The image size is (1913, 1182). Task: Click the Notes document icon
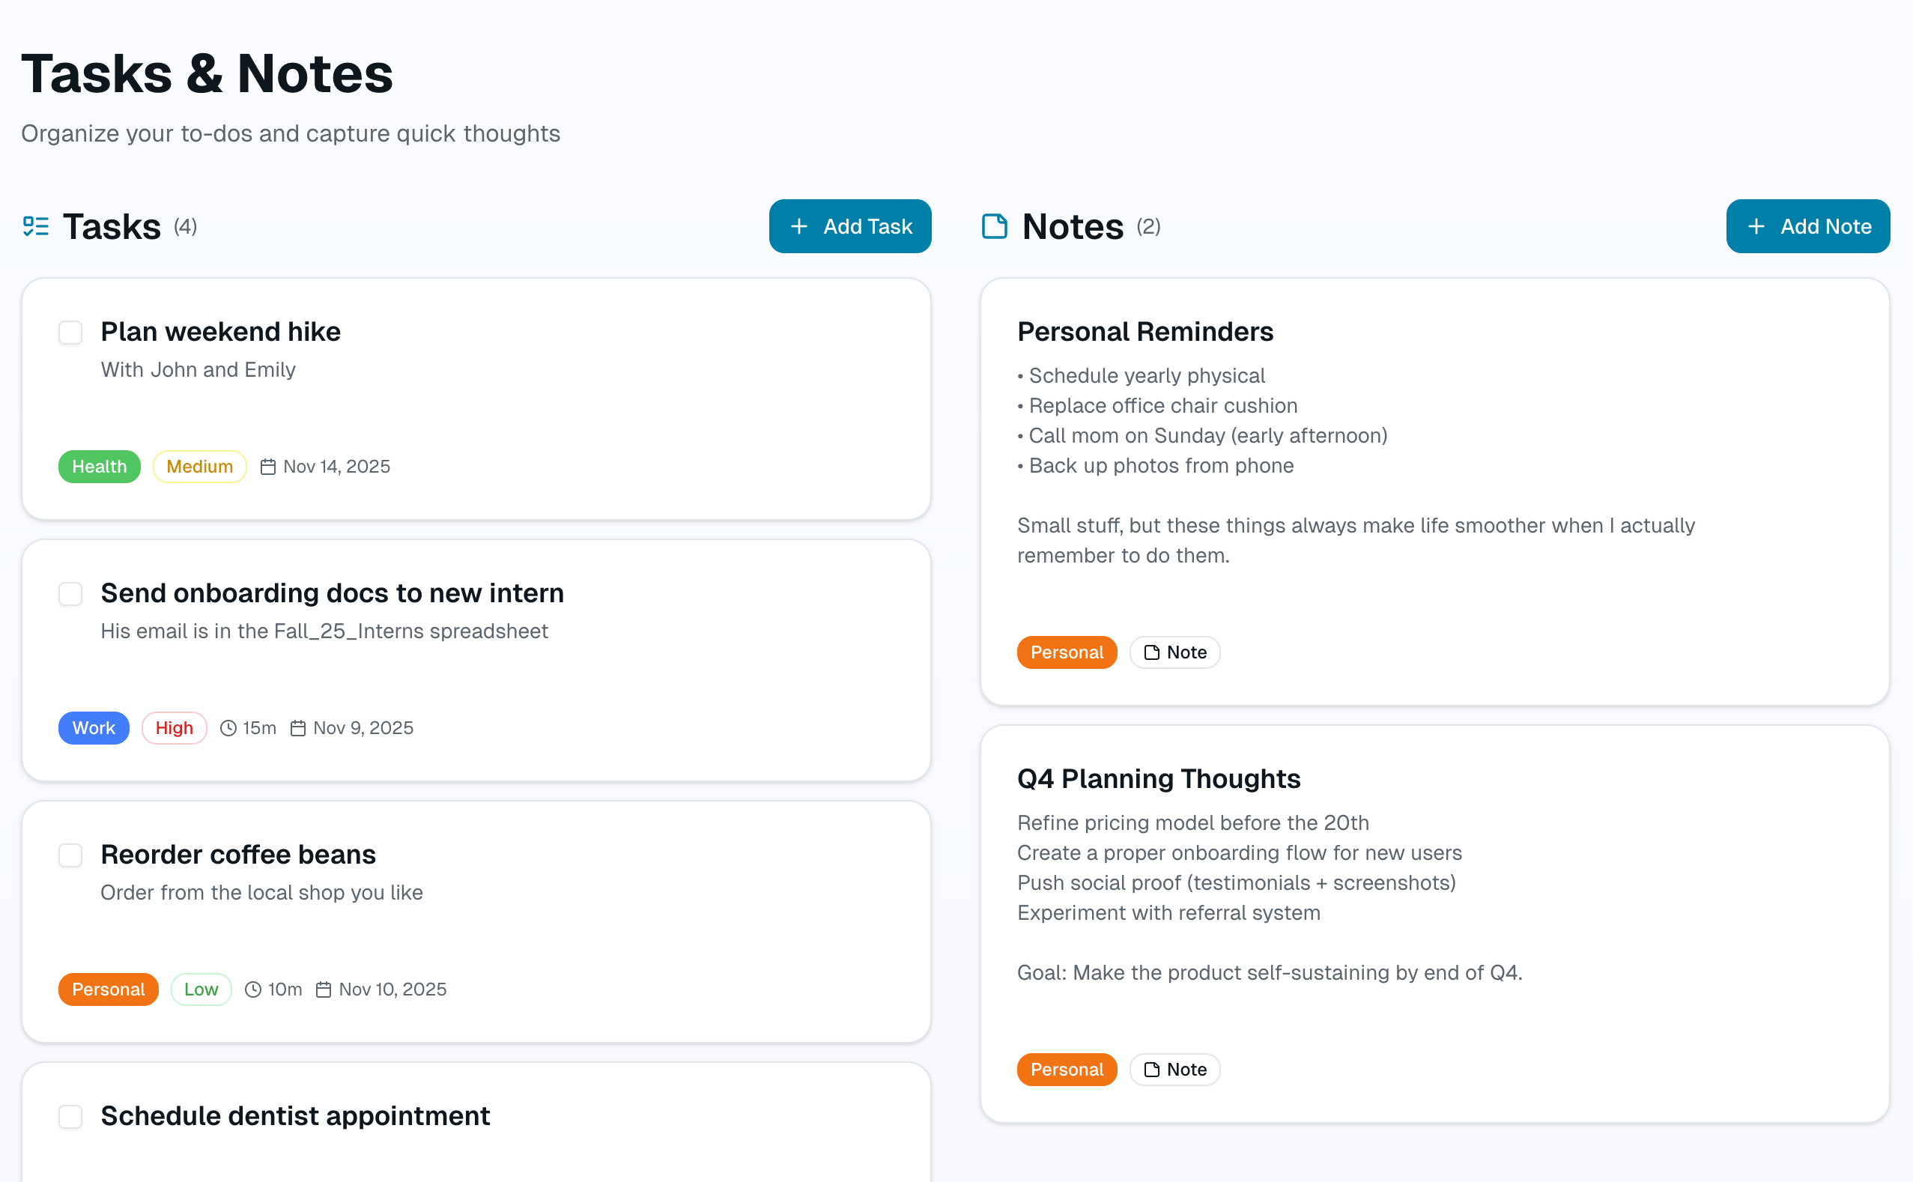tap(995, 227)
